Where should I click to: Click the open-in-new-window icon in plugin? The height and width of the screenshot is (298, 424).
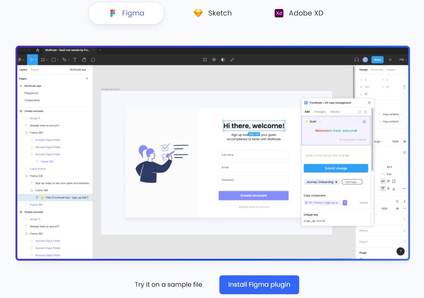click(x=359, y=111)
